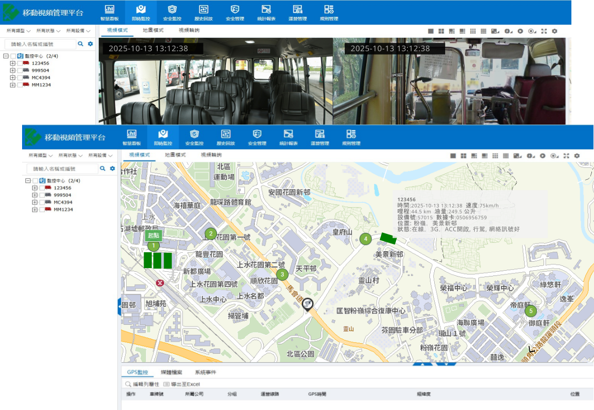Open 統計報表 in the back video window
Screen dimensions: 594x410
pos(267,12)
